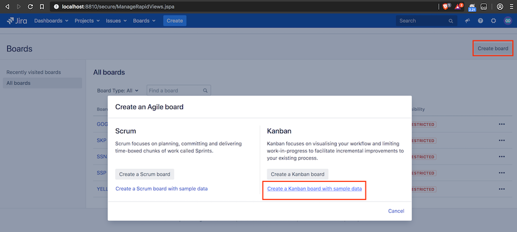Expand the Dashboards dropdown menu
This screenshot has width=517, height=232.
[x=51, y=21]
